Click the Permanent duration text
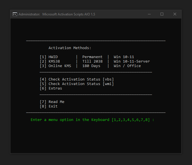 92,57
